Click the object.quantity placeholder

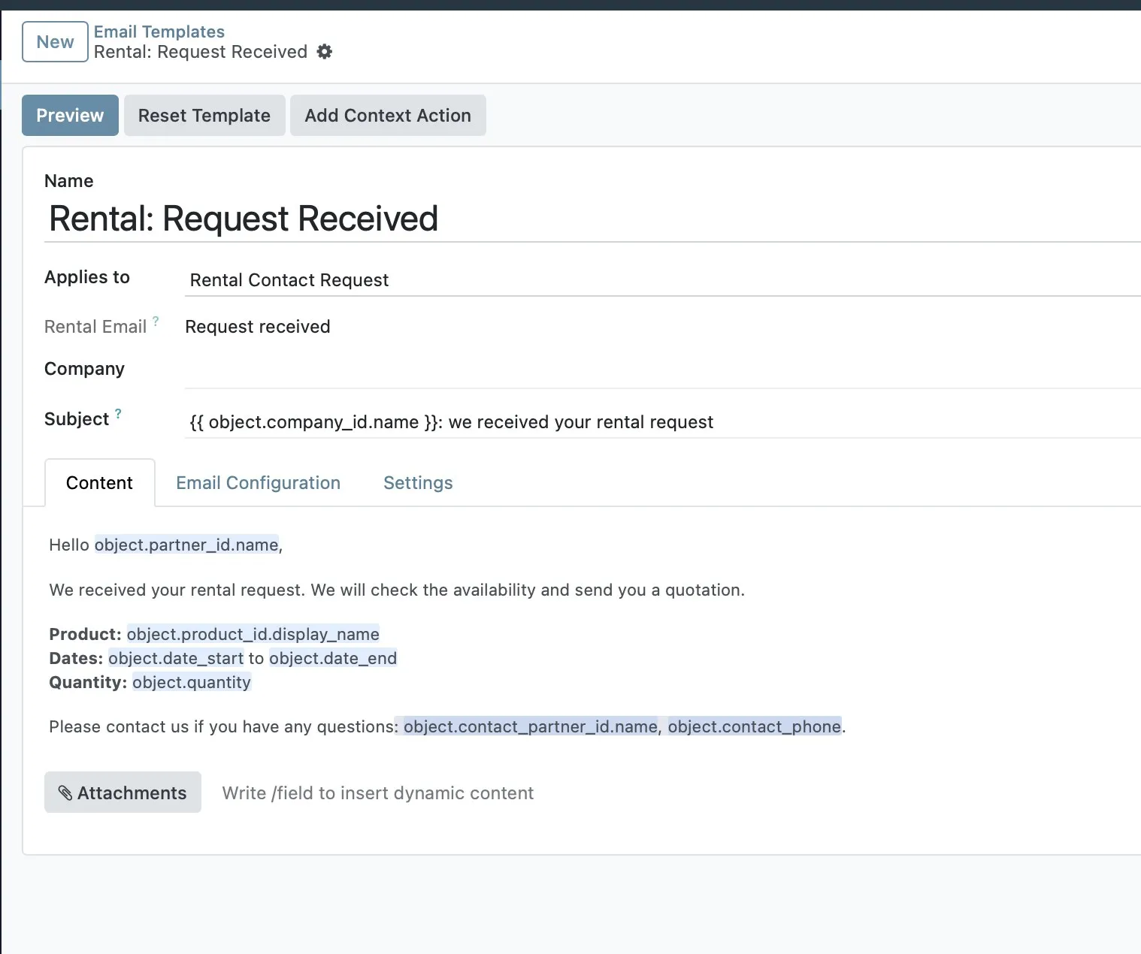192,682
